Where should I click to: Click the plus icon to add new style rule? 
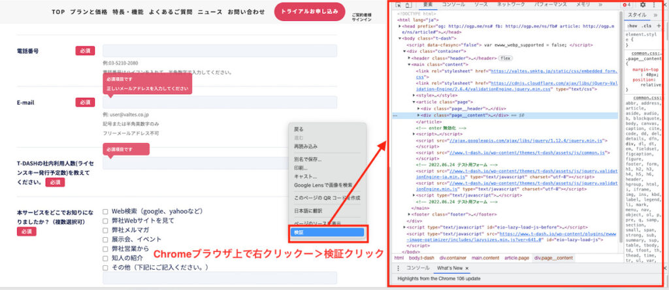[659, 25]
